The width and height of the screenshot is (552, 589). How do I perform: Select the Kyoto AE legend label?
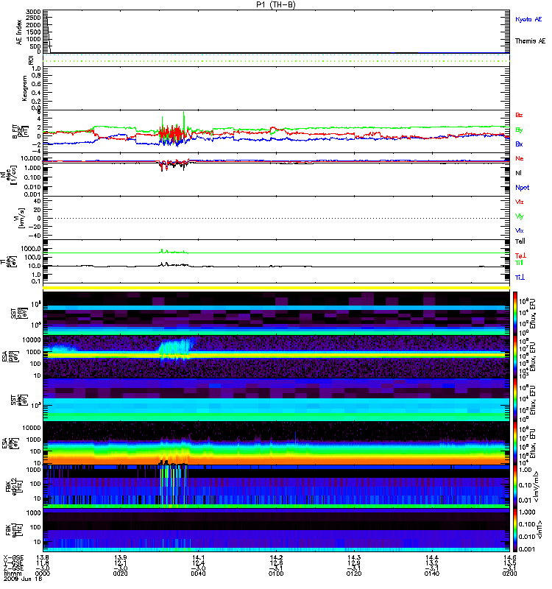pyautogui.click(x=528, y=19)
